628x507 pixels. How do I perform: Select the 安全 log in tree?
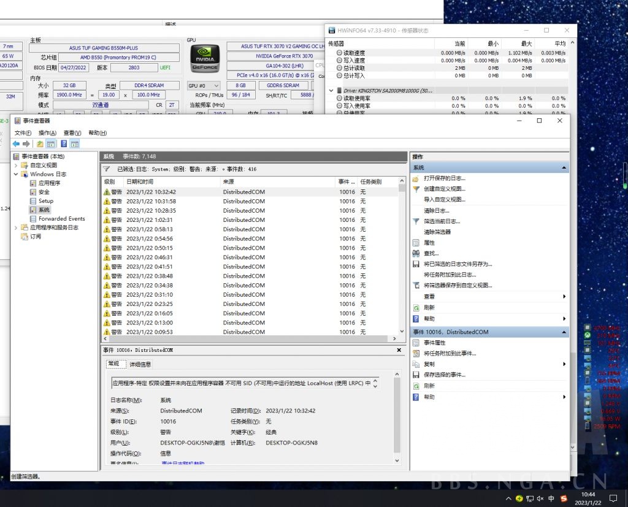pos(44,192)
